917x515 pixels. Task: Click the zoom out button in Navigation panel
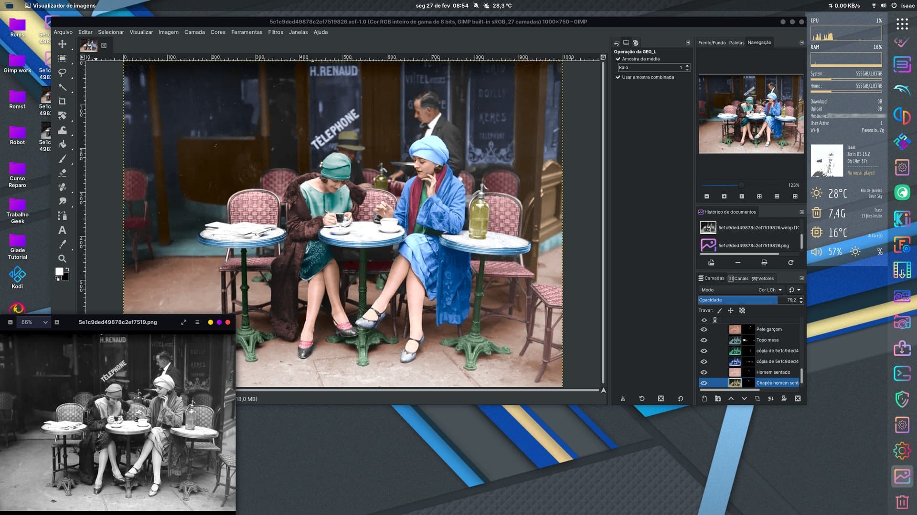(706, 196)
